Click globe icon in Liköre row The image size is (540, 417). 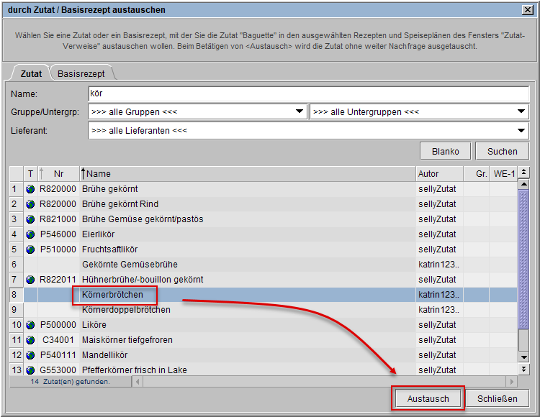pos(30,325)
